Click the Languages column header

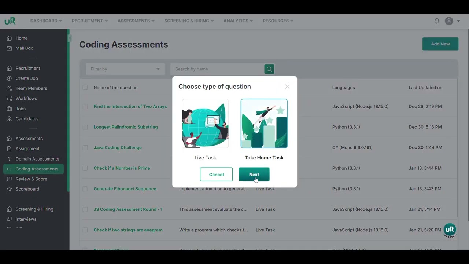[x=343, y=88]
